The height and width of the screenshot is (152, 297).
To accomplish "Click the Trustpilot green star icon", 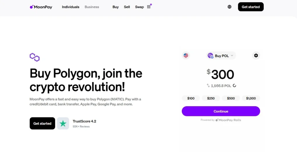I will [x=63, y=124].
